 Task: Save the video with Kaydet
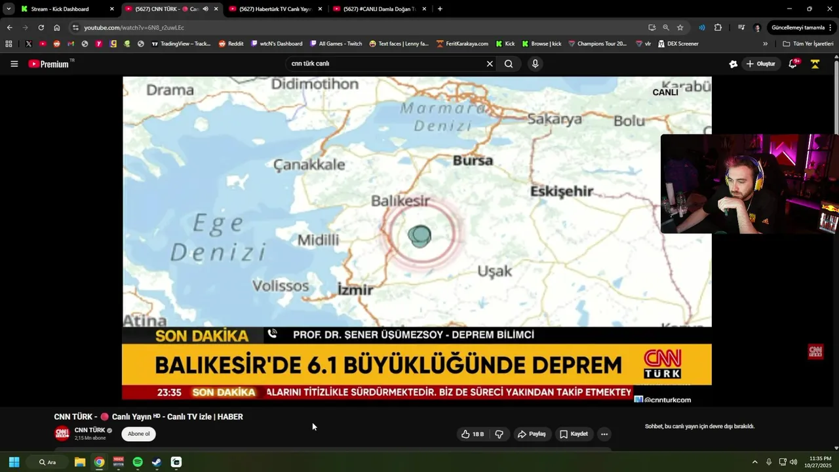[x=574, y=434]
